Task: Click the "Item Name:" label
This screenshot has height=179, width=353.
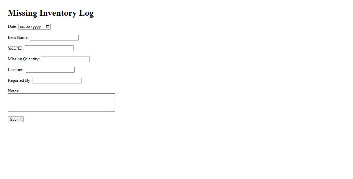Action: click(x=18, y=37)
